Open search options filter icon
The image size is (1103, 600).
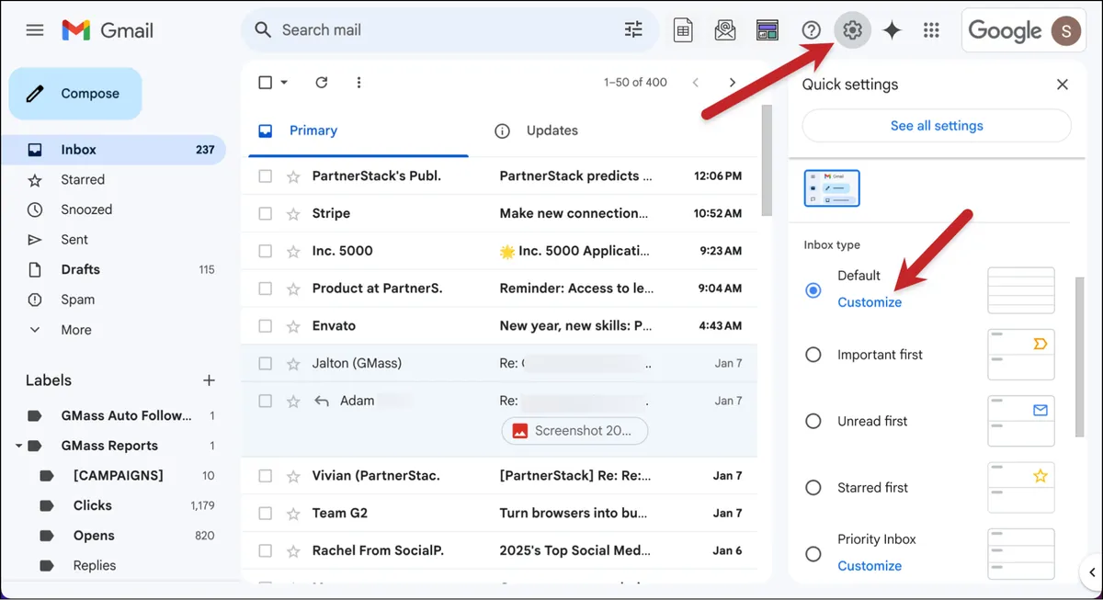[x=633, y=29]
